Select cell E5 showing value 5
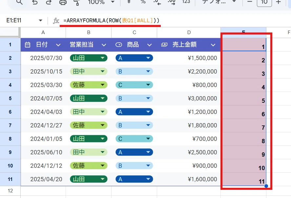The image size is (291, 198). 244,99
